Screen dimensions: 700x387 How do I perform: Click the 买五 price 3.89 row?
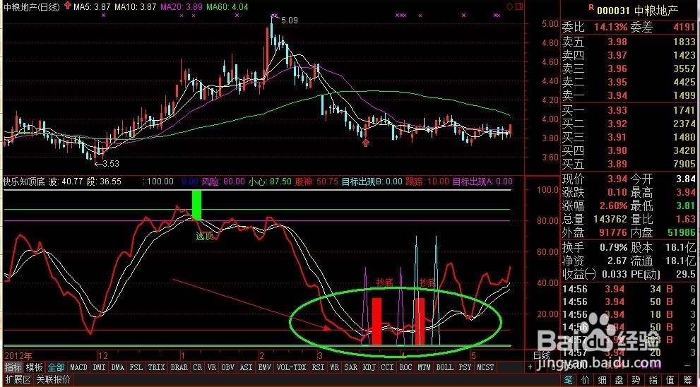pyautogui.click(x=628, y=164)
